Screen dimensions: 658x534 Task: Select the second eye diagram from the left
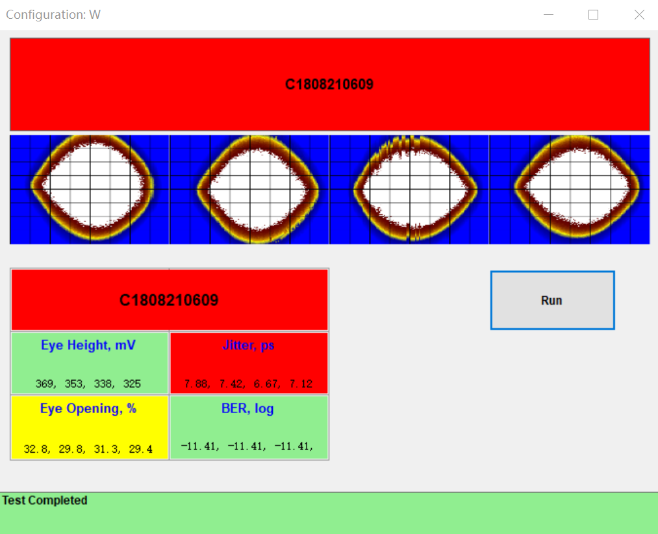[249, 190]
